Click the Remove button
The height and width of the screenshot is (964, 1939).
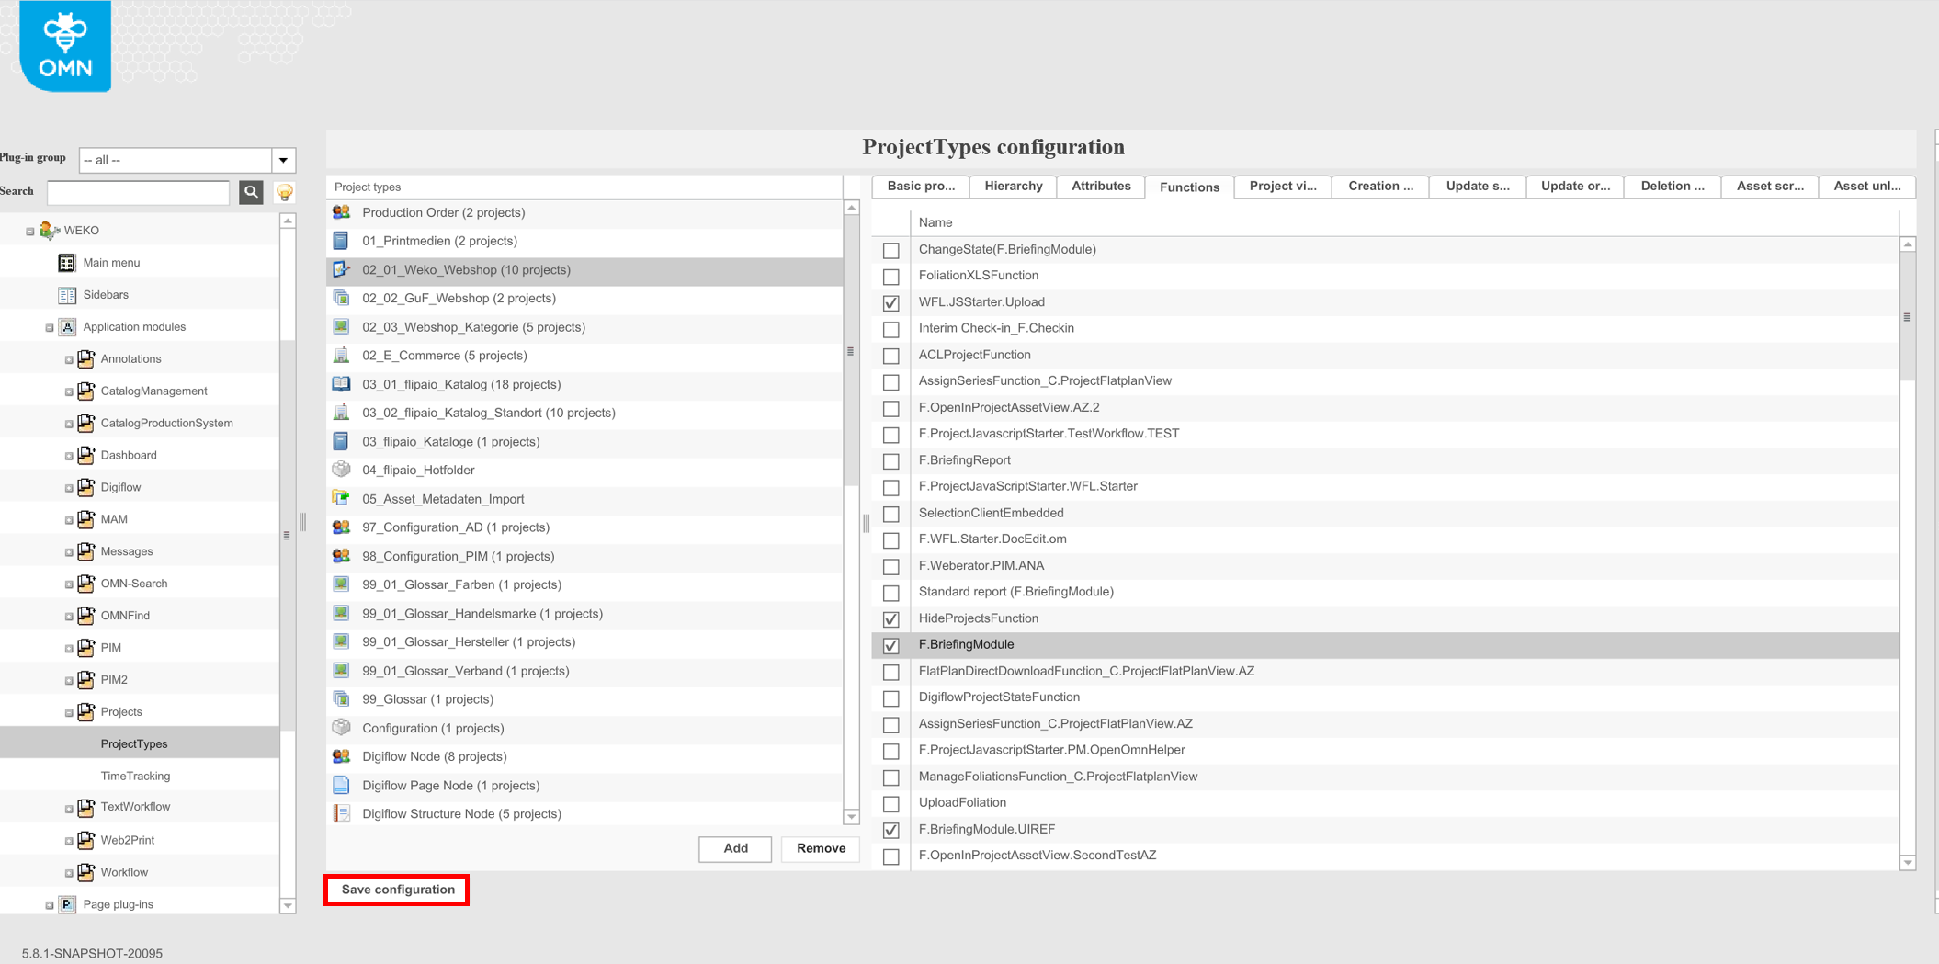point(821,848)
